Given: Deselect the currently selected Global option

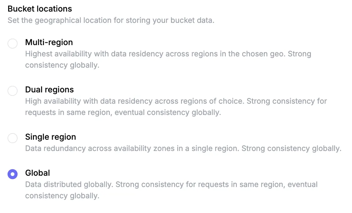Looking at the screenshot, I should (13, 174).
